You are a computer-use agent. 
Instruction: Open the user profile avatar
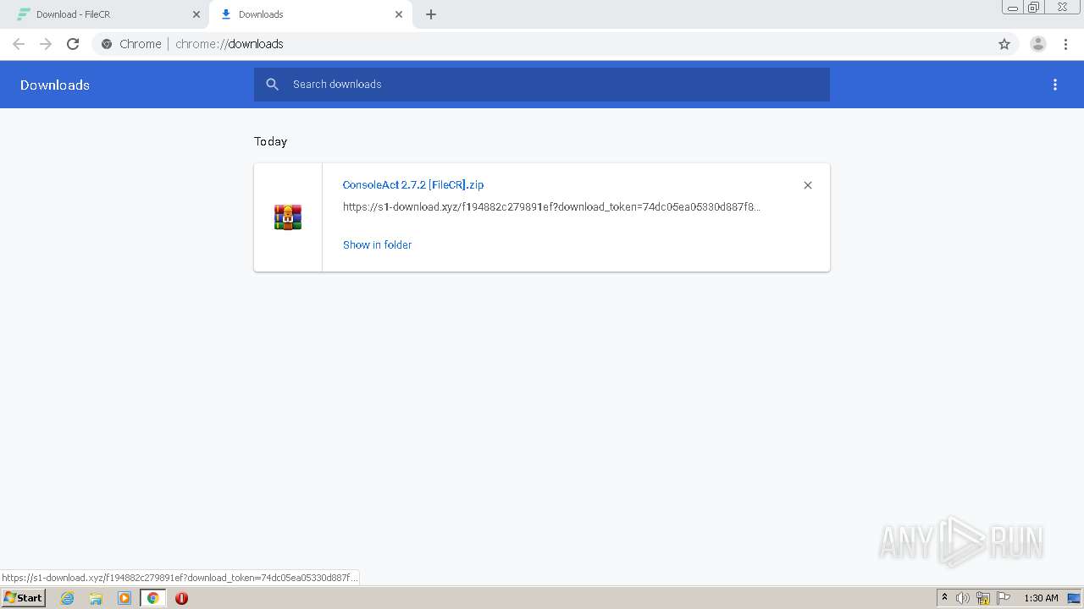[x=1038, y=44]
